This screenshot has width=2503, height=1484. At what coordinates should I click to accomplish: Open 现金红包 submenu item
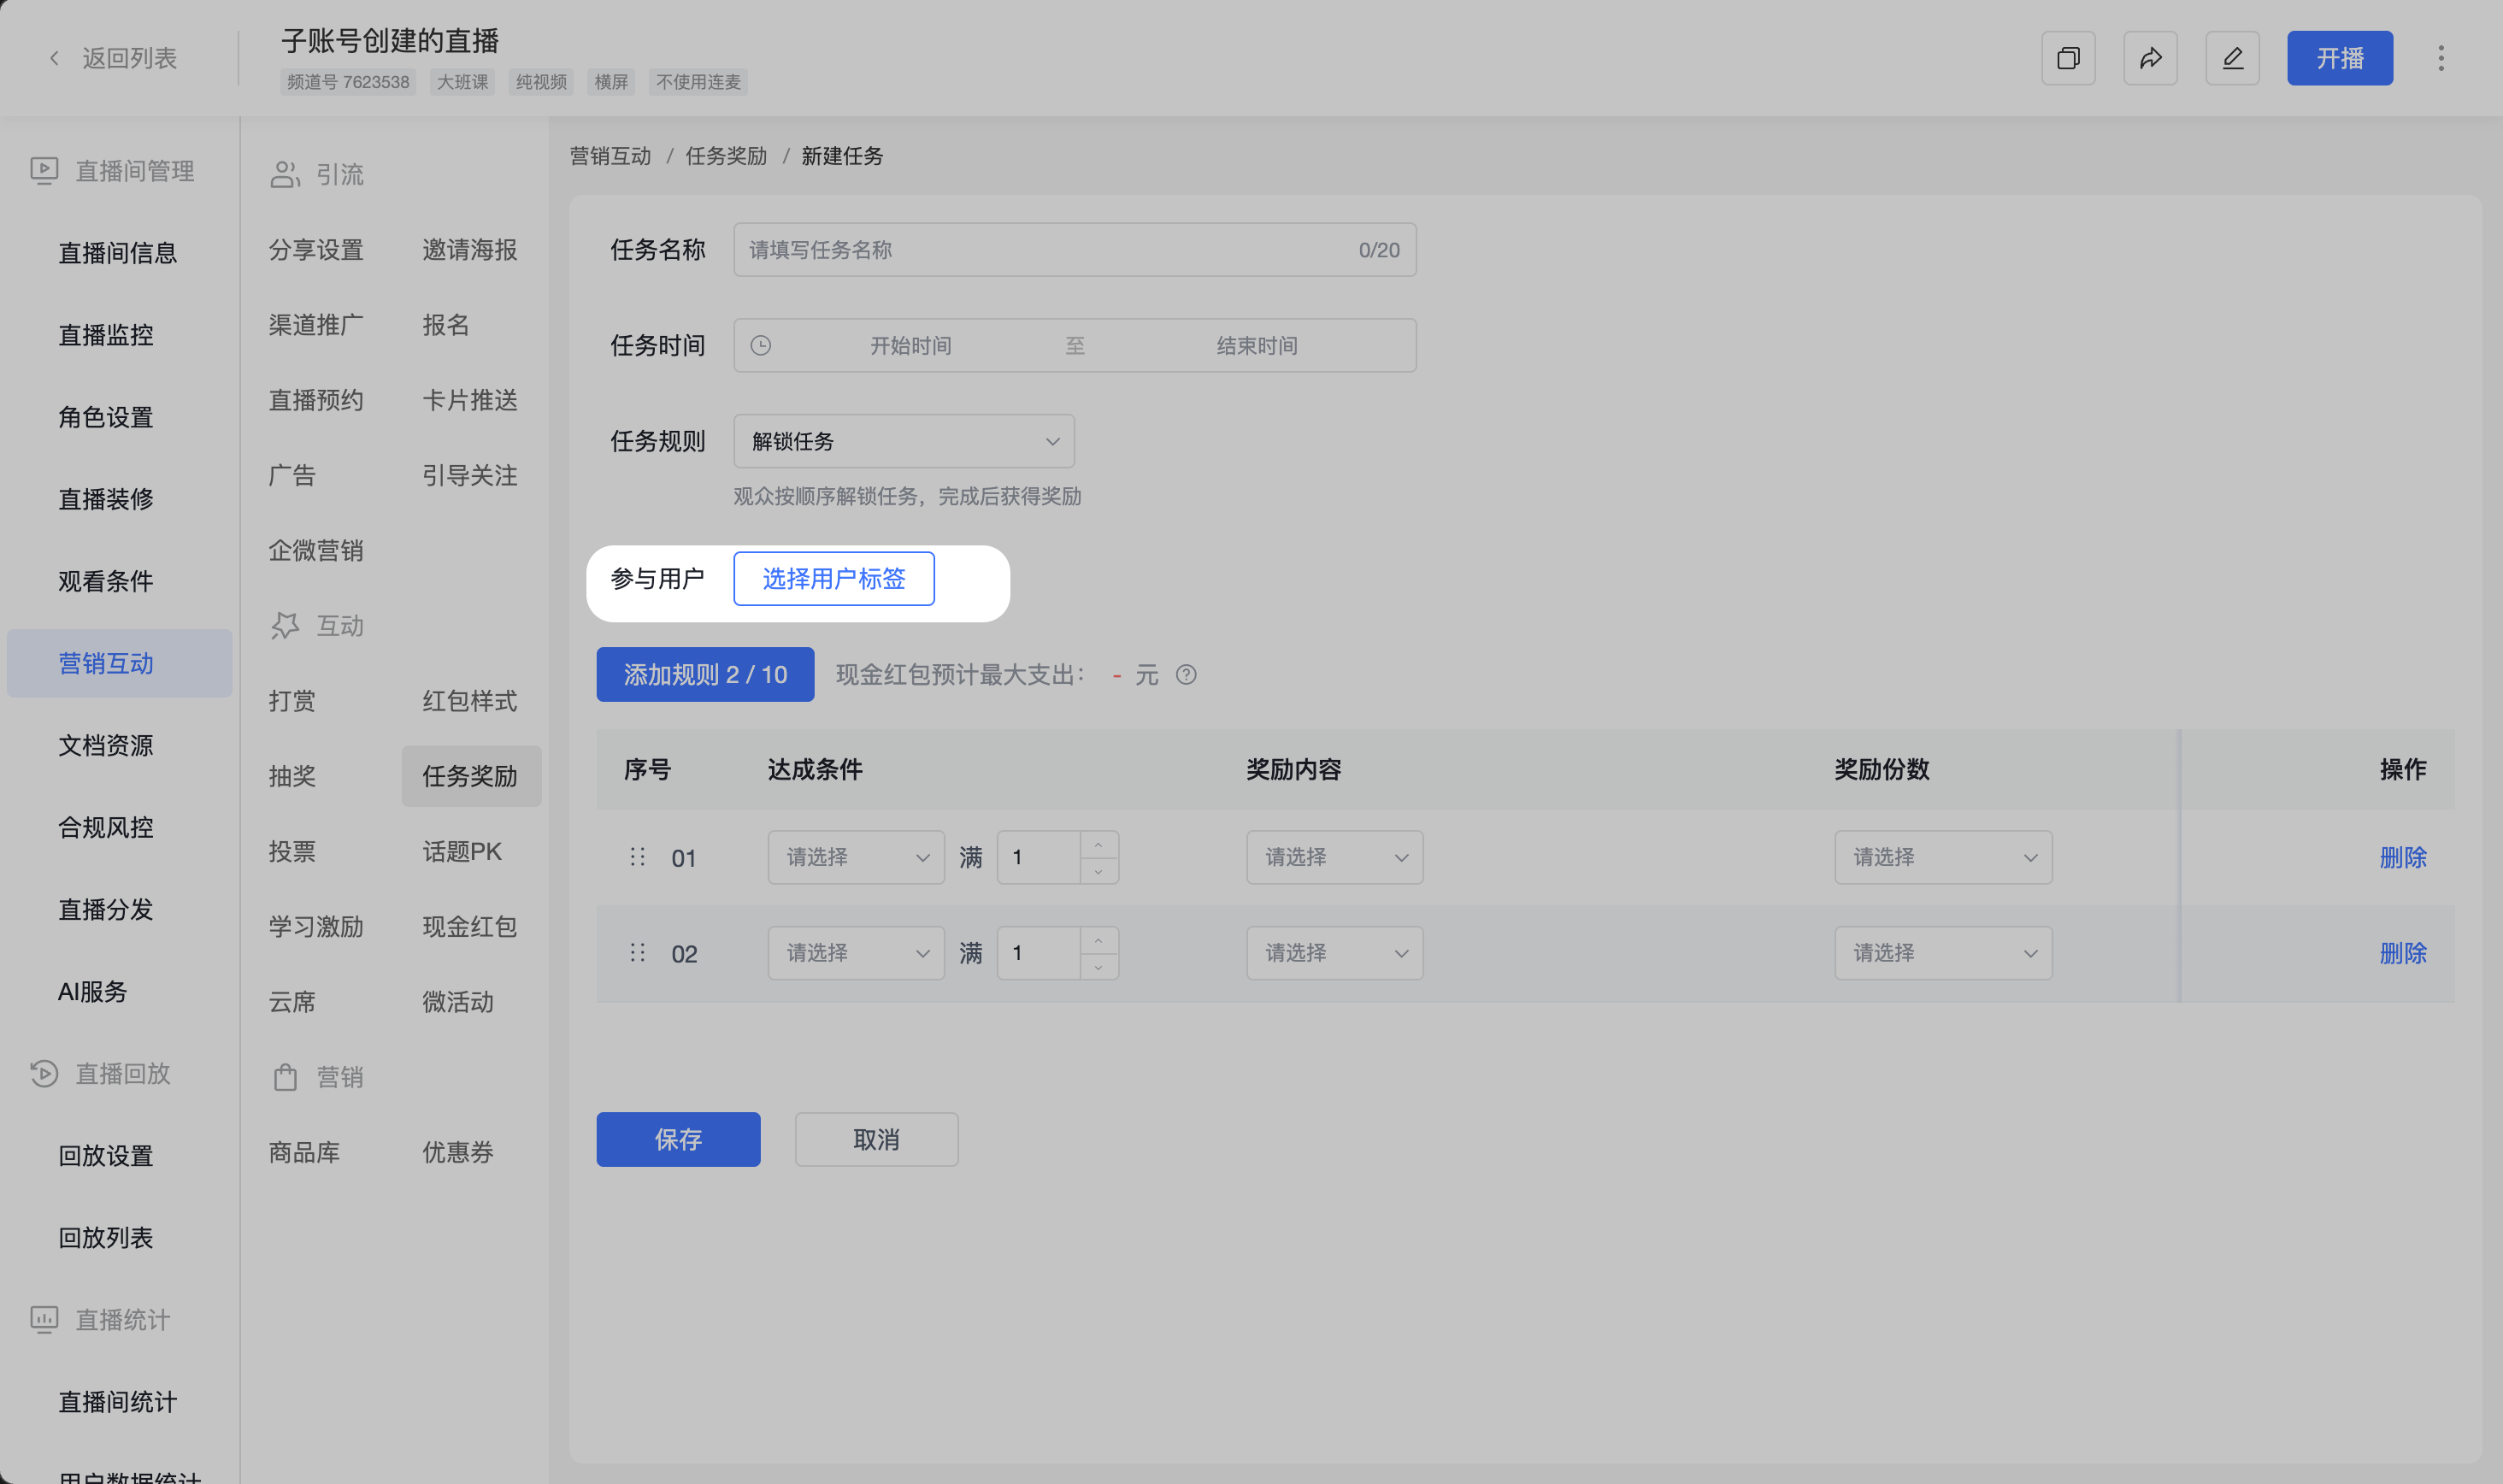coord(470,927)
